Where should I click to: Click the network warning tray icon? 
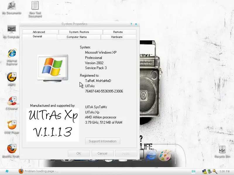[x=204, y=171]
